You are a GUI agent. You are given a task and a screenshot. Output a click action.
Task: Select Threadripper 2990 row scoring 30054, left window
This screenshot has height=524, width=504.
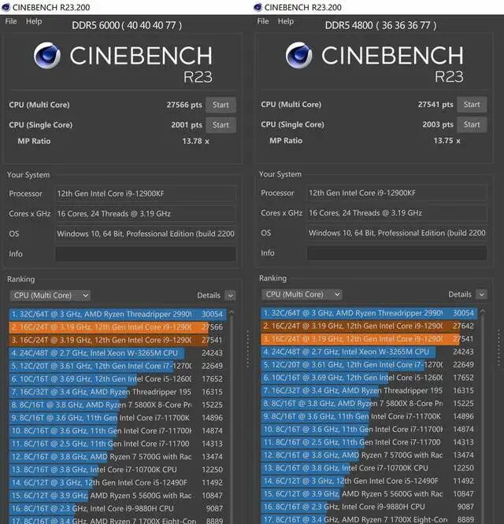click(117, 314)
